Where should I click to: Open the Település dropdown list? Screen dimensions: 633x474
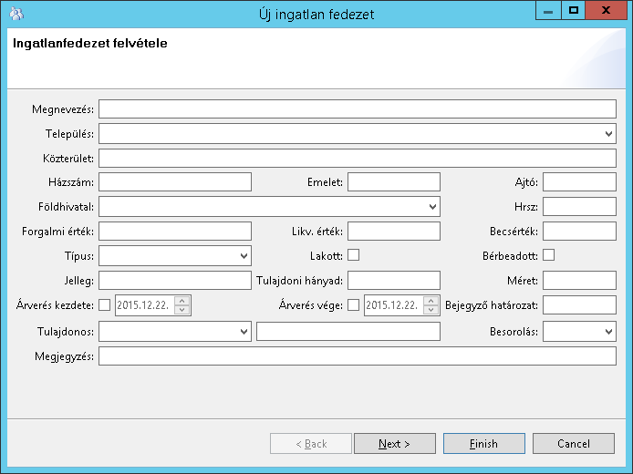pos(608,134)
